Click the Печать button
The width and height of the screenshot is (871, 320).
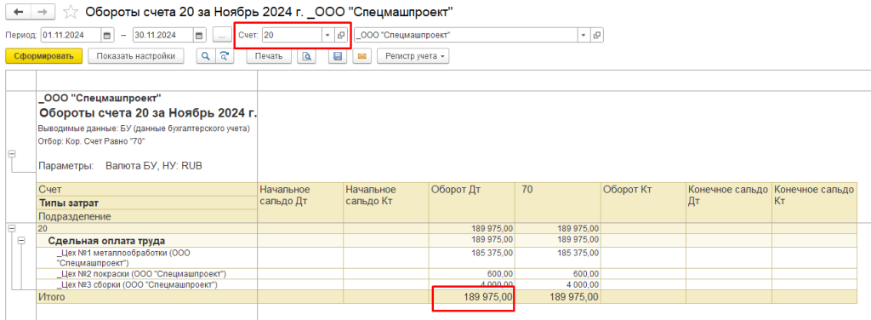click(269, 56)
